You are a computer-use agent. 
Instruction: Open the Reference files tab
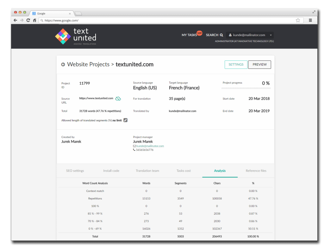[x=256, y=171]
